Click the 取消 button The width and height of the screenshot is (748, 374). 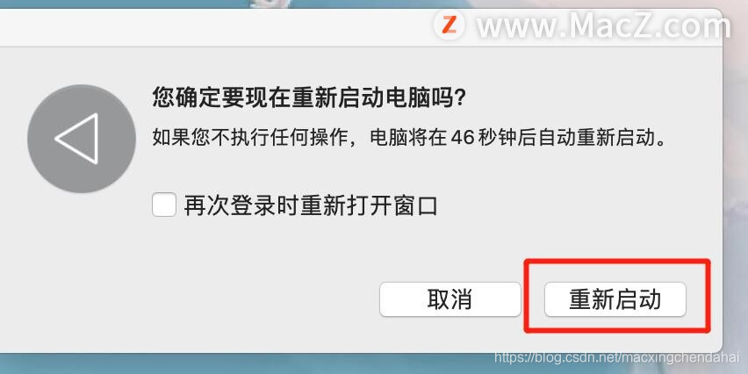450,299
